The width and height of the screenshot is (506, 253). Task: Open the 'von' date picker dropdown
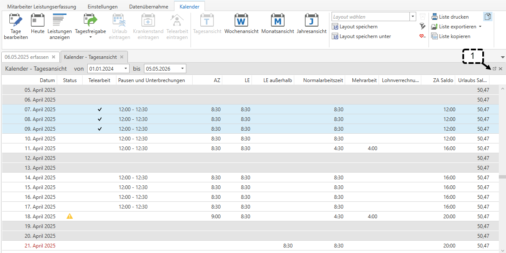(x=126, y=69)
